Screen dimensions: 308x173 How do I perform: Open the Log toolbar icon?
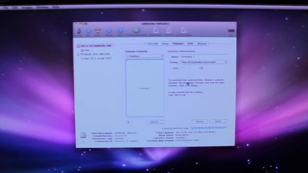pos(231,31)
